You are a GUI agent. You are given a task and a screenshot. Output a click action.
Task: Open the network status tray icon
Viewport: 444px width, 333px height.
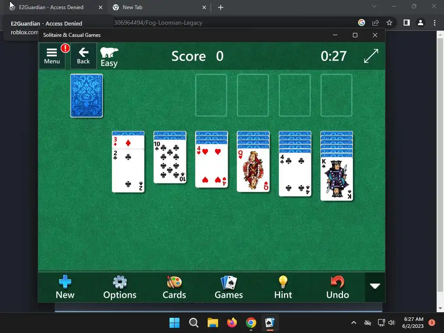tap(382, 323)
